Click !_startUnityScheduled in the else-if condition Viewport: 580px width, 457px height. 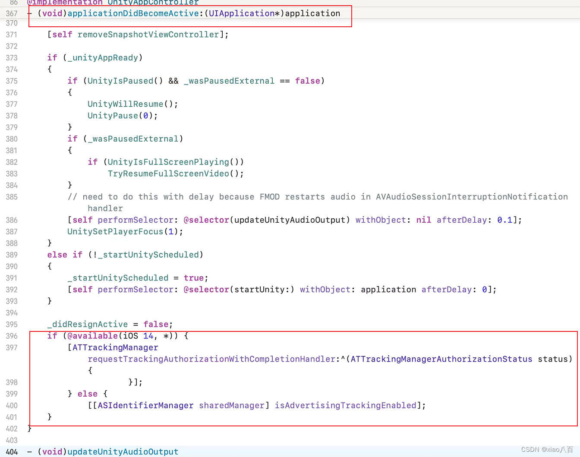click(145, 255)
